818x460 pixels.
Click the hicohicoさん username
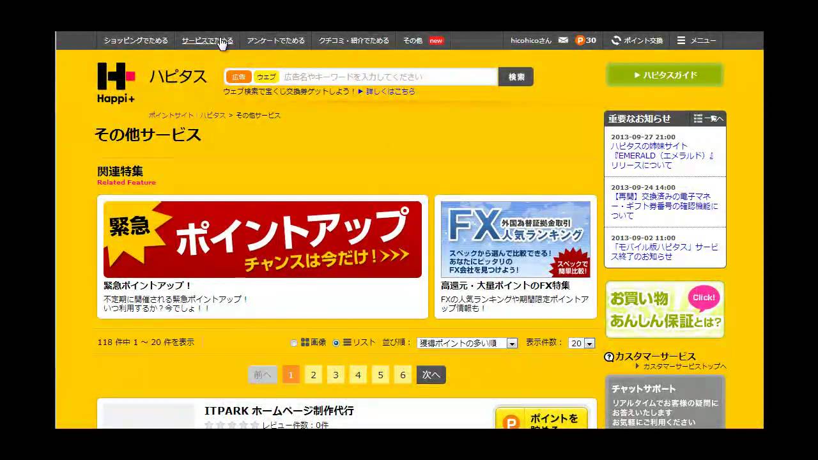531,40
